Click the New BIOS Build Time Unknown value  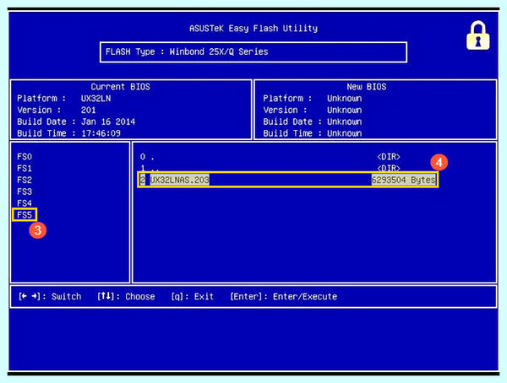pos(345,133)
